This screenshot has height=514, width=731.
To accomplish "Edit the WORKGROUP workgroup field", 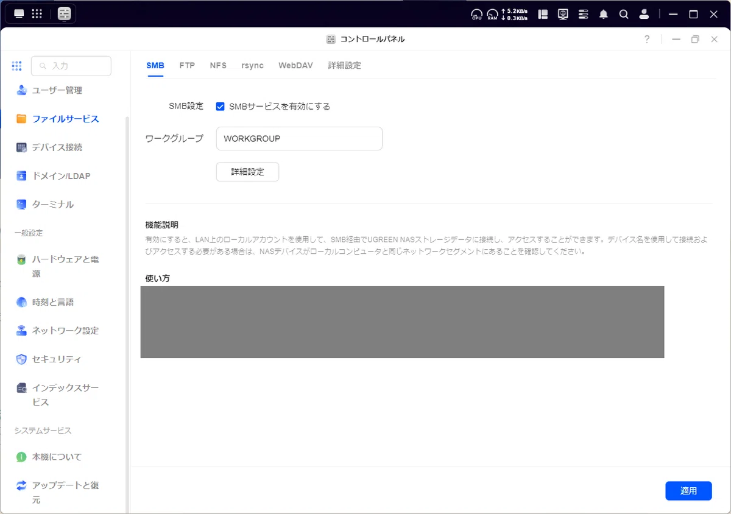I will pos(299,138).
